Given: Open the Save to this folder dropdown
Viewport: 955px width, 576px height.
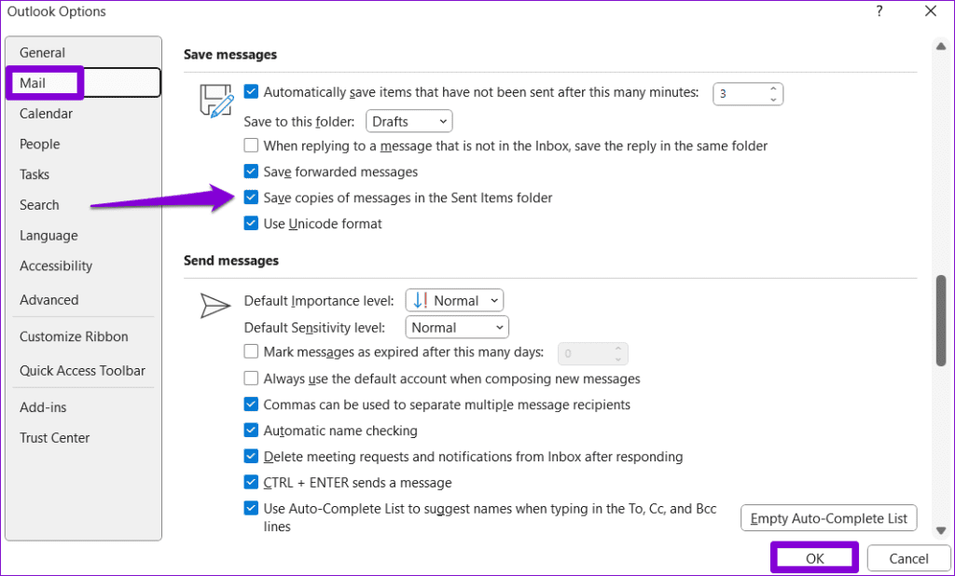Looking at the screenshot, I should point(408,120).
